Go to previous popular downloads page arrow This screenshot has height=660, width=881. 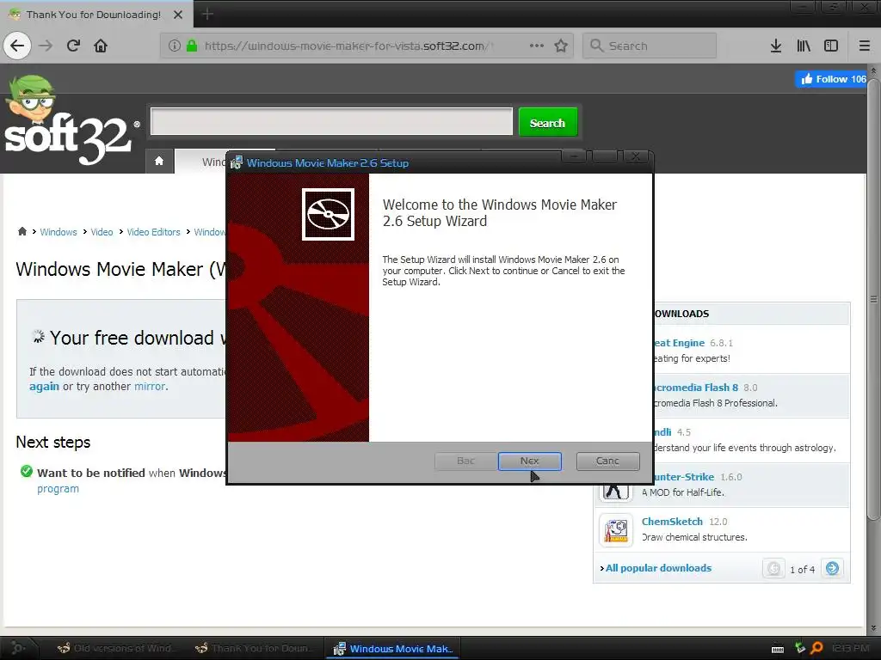coord(773,569)
